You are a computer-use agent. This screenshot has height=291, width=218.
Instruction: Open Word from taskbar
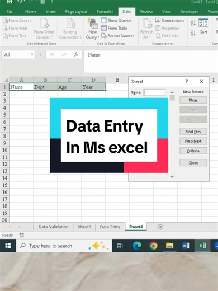pos(186,246)
